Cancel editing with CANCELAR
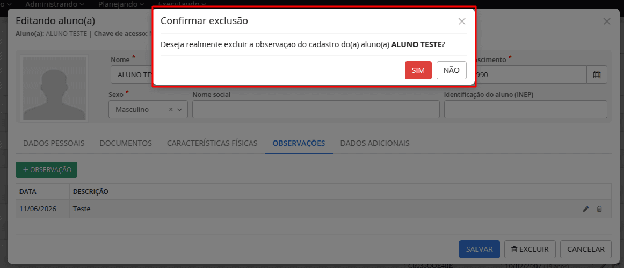This screenshot has width=624, height=268. point(586,249)
